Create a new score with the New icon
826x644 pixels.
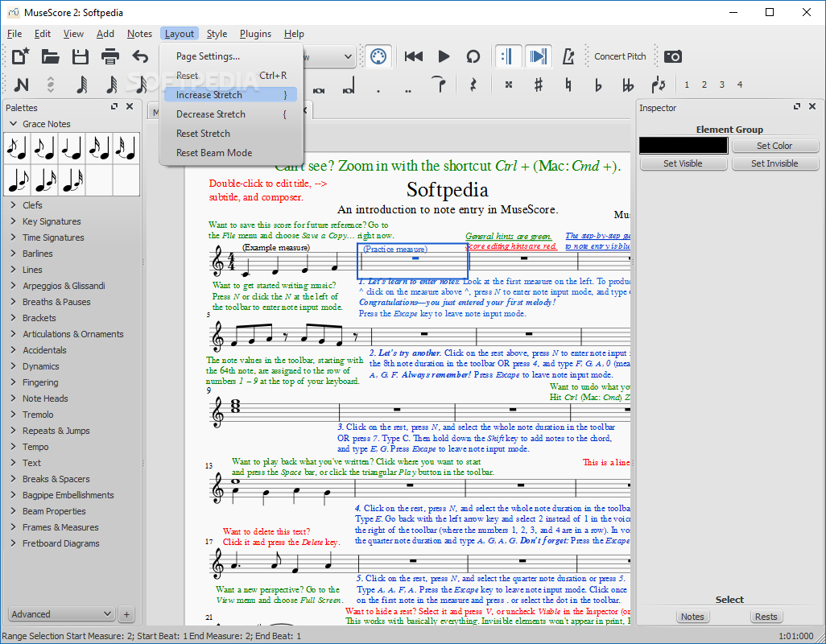pyautogui.click(x=20, y=56)
